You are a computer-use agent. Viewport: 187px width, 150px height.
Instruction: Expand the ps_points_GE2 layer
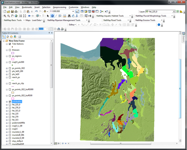(7, 68)
